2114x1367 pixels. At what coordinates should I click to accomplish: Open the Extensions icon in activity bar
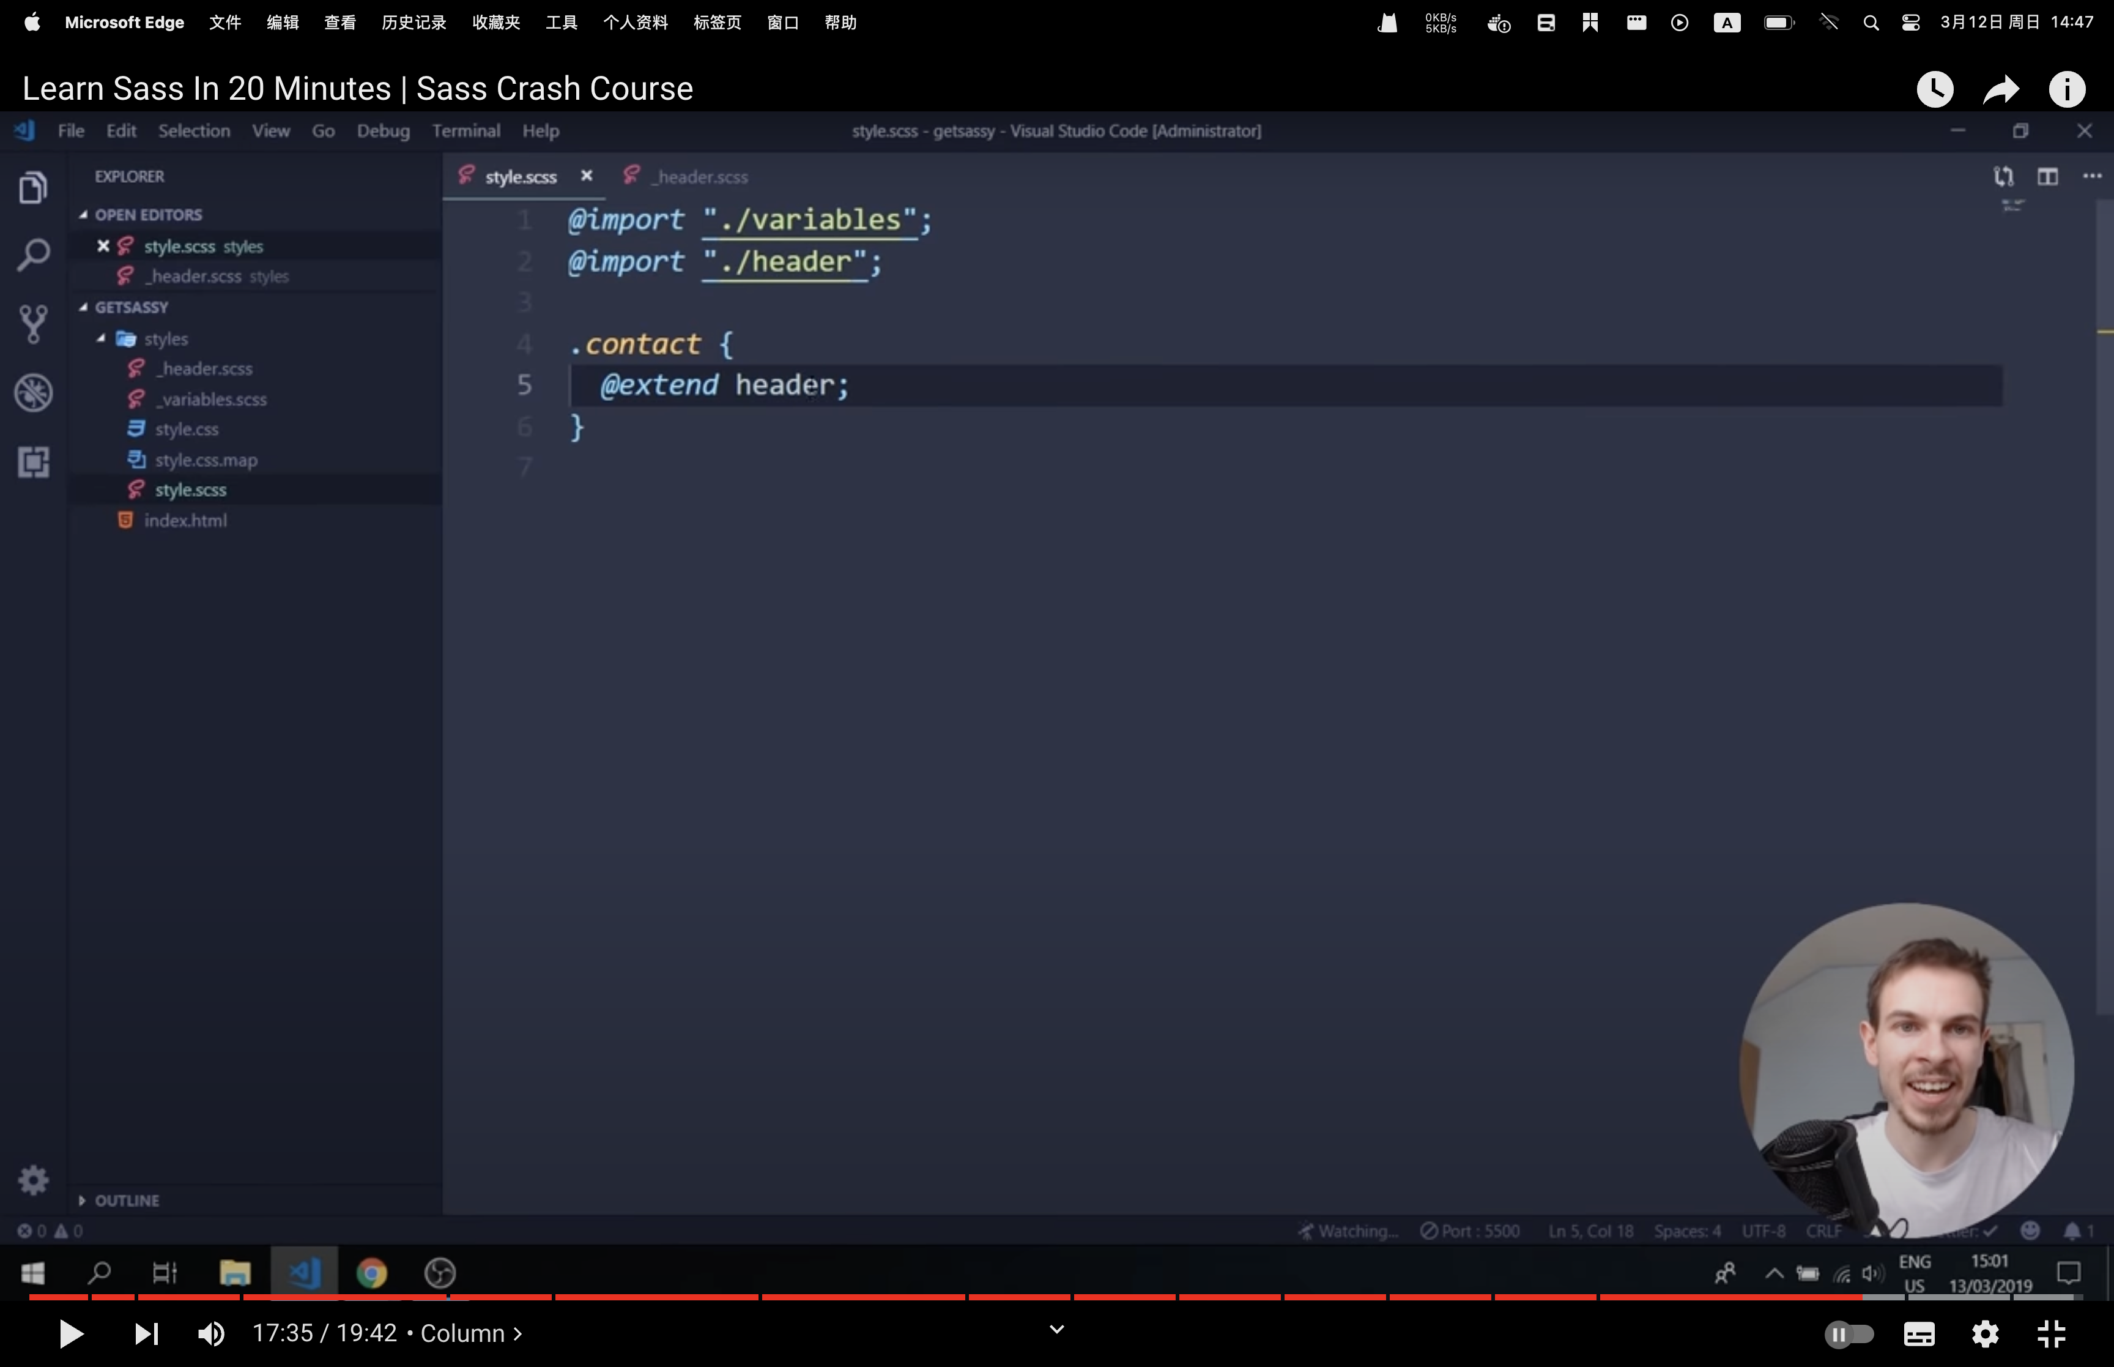pyautogui.click(x=33, y=461)
